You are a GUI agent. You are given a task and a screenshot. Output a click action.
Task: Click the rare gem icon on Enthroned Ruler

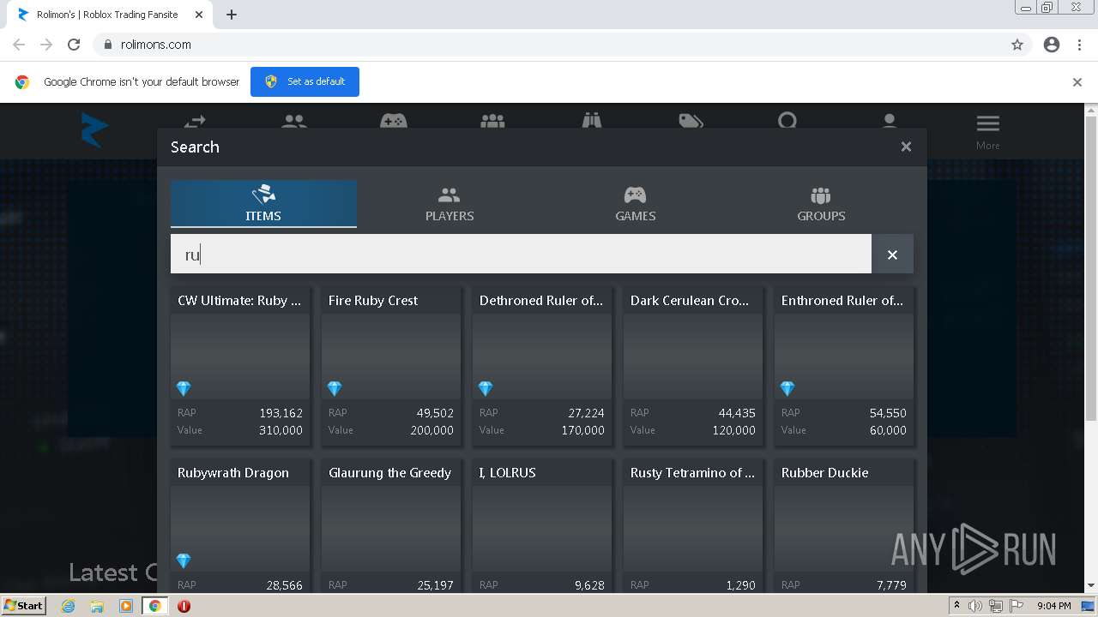787,388
